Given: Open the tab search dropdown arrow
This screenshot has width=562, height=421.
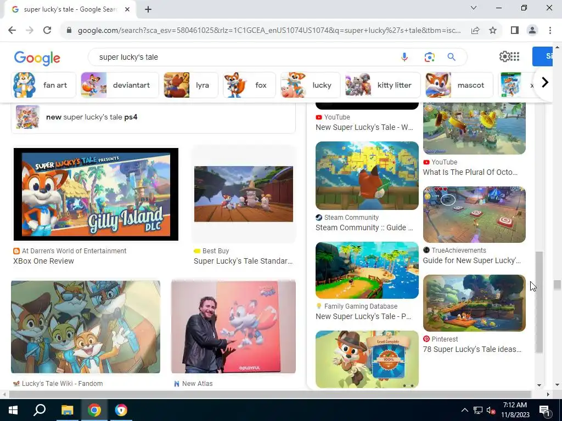Looking at the screenshot, I should [x=473, y=8].
